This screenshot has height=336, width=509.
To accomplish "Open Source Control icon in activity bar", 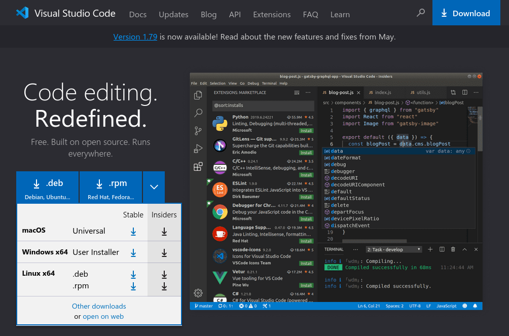I will tap(198, 131).
